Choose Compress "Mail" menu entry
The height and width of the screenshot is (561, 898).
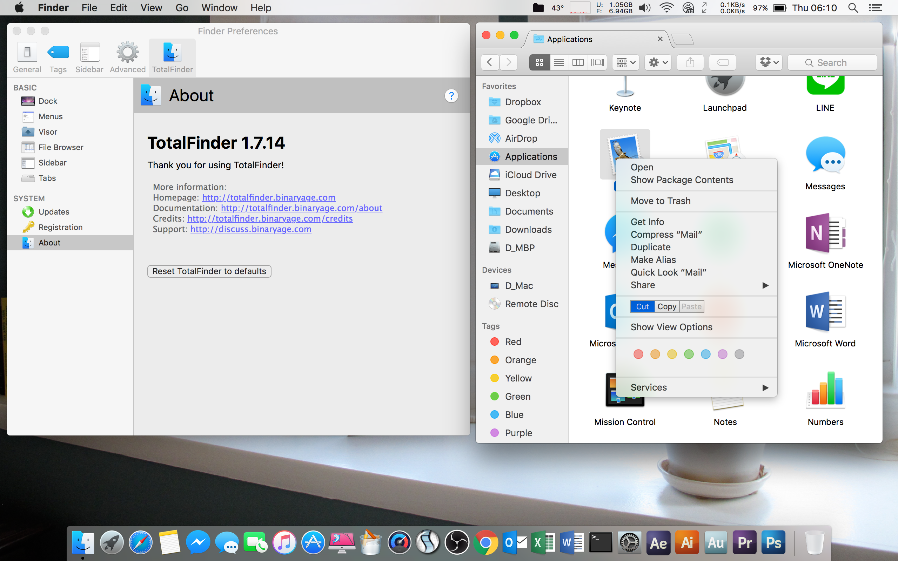697,235
